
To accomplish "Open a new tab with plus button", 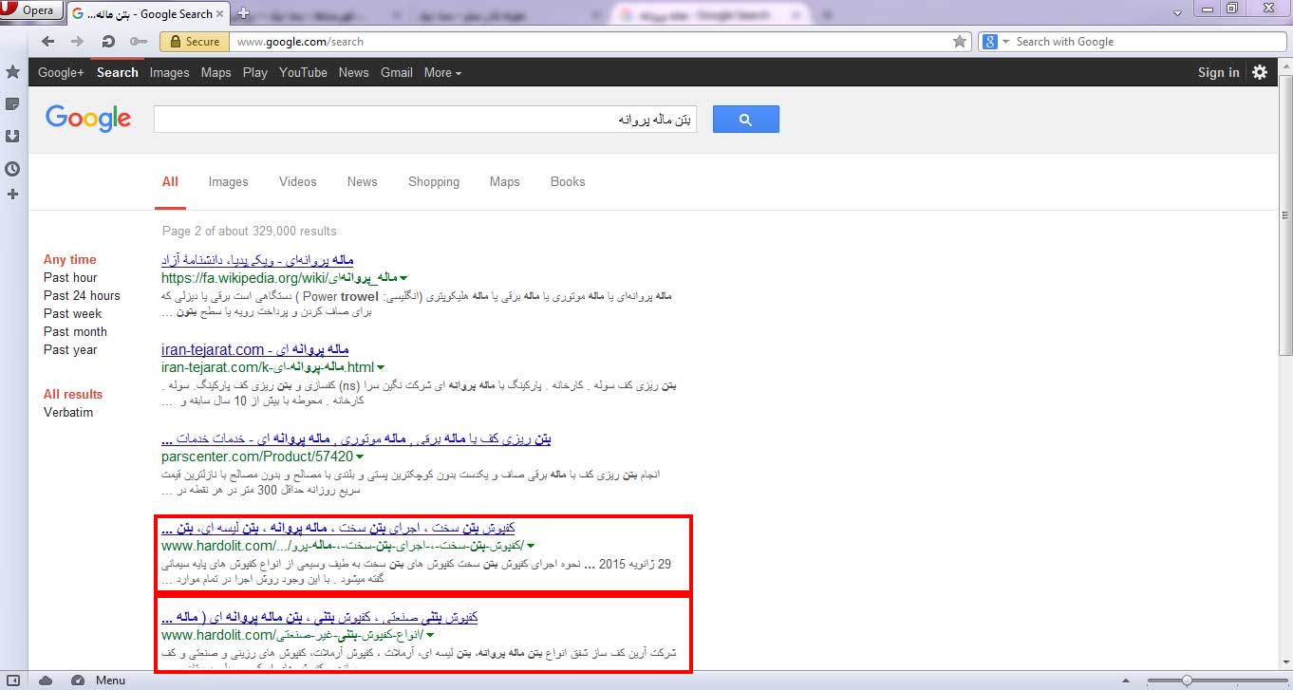I will pos(243,13).
